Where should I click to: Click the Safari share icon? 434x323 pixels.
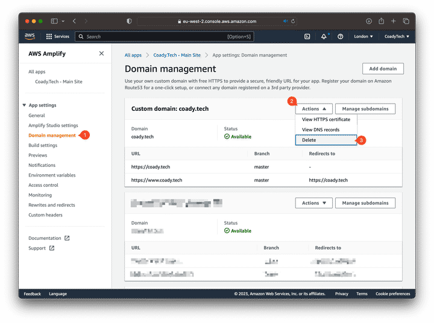point(381,20)
